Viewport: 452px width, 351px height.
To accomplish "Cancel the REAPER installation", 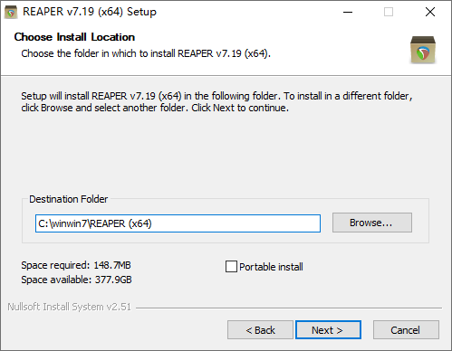I will 406,330.
